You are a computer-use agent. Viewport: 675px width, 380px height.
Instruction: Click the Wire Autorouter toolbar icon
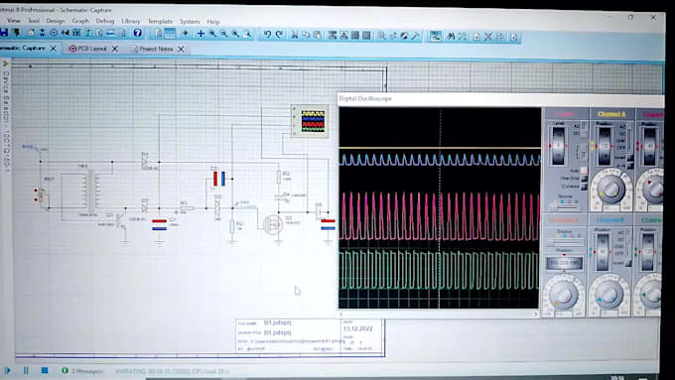[x=435, y=36]
